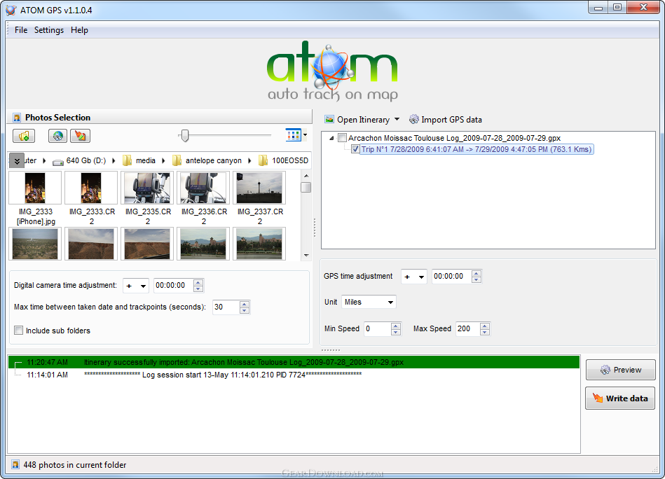Click the thumbnail size slider handle
The height and width of the screenshot is (479, 665).
184,136
